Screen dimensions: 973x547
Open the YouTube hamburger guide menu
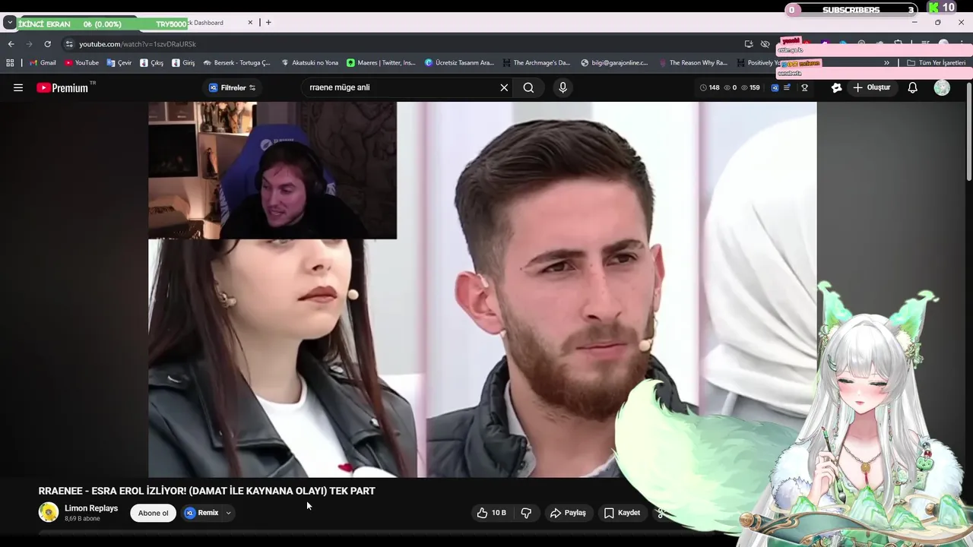coord(18,87)
